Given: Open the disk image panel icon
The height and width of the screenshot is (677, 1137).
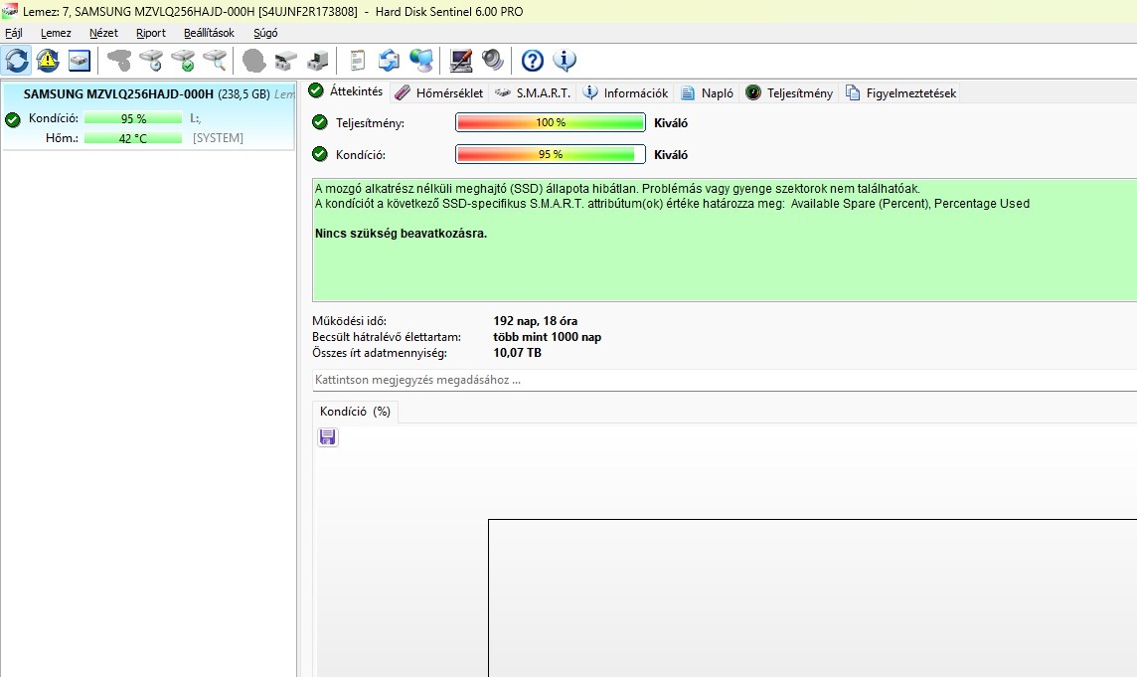Looking at the screenshot, I should [x=80, y=61].
